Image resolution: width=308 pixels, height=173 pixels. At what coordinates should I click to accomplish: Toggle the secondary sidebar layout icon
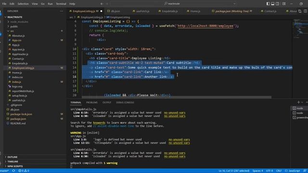pos(277,4)
